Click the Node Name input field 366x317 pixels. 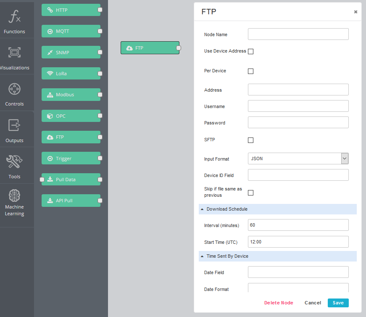(x=298, y=34)
